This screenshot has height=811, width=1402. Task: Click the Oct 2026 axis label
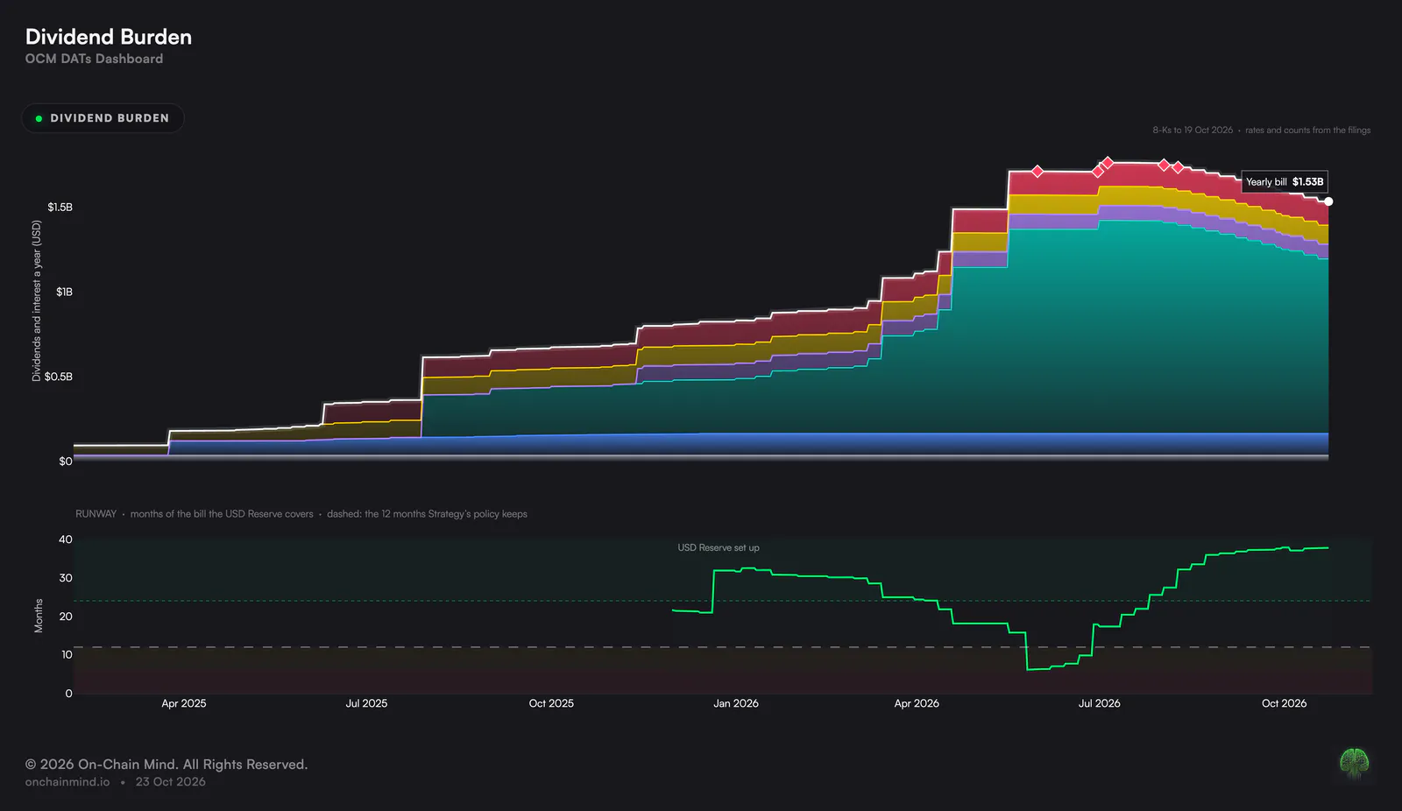pos(1284,703)
